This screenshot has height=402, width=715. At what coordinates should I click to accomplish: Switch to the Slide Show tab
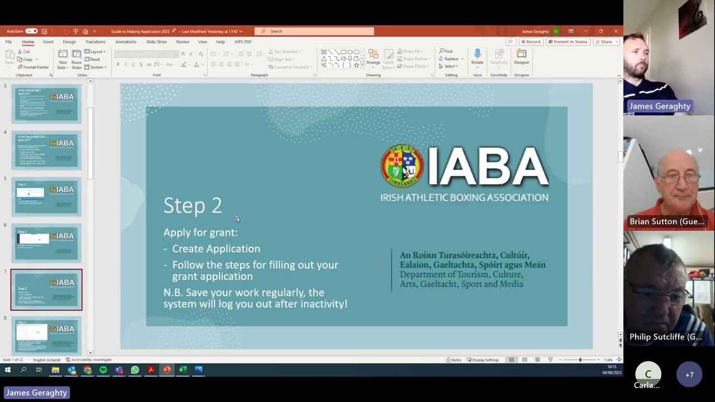point(156,42)
